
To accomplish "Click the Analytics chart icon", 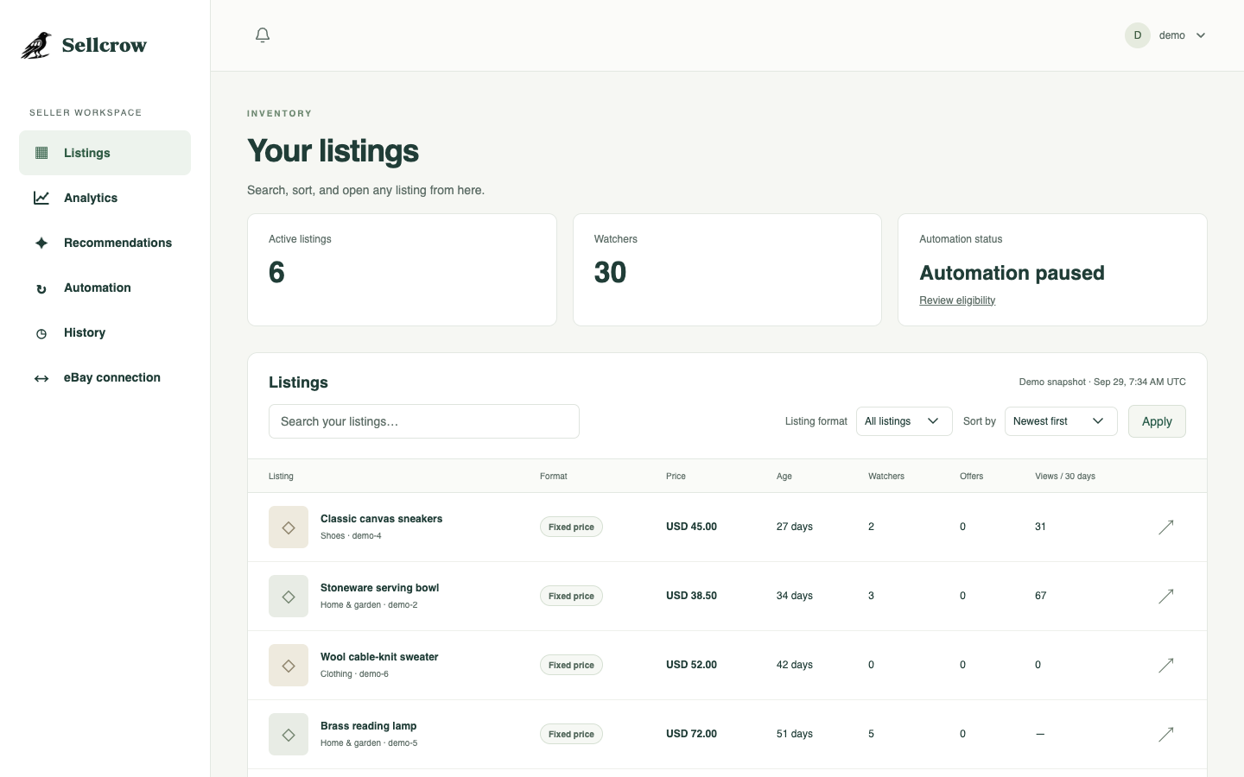I will coord(41,198).
